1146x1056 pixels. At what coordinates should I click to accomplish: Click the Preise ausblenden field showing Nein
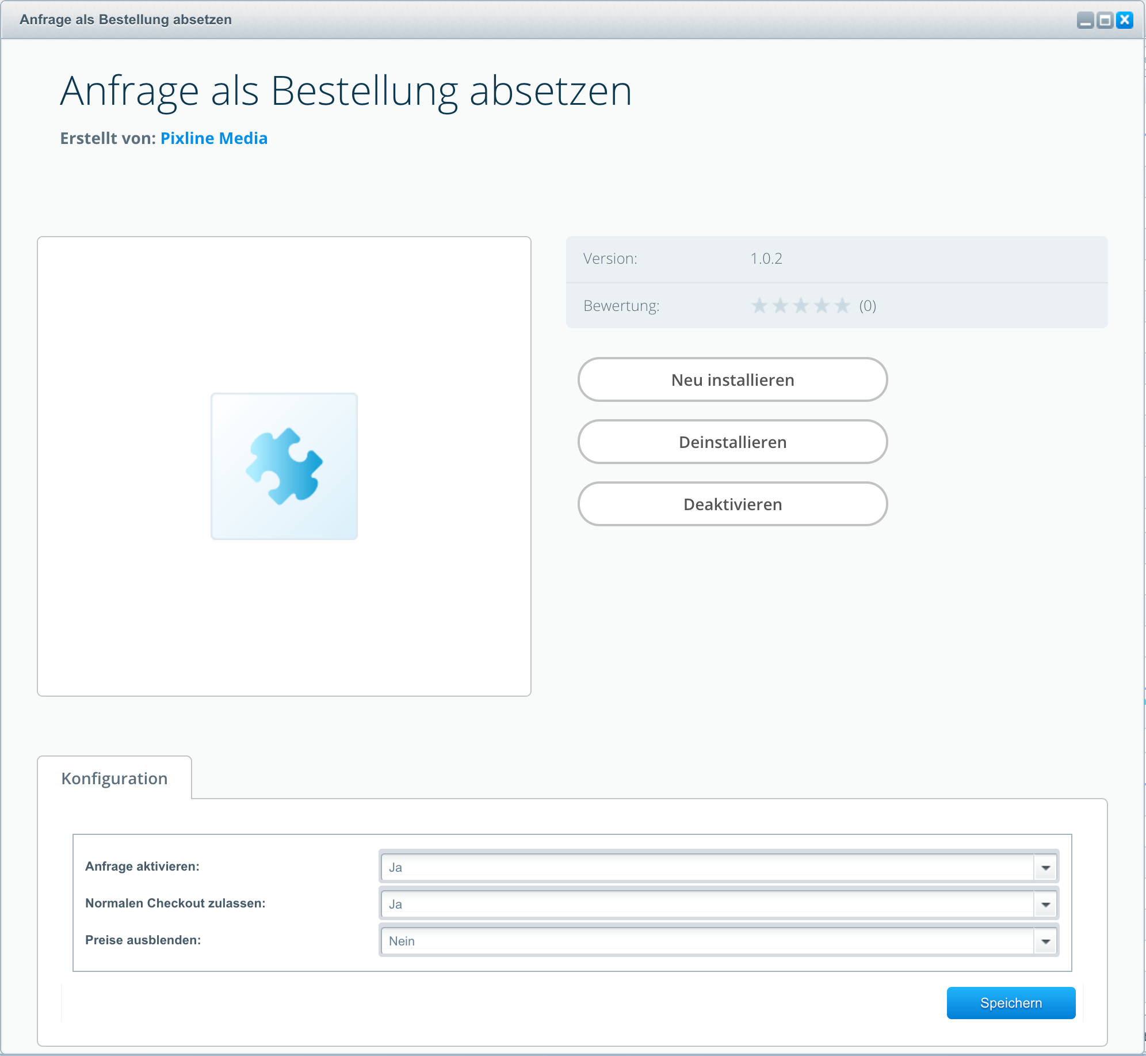707,941
